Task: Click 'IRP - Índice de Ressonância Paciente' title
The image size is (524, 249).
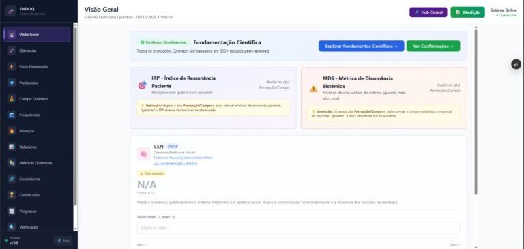Action: (184, 82)
